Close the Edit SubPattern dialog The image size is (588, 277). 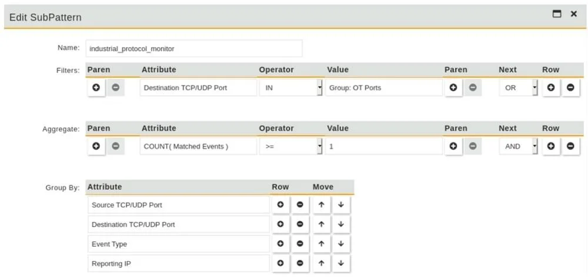pyautogui.click(x=573, y=14)
